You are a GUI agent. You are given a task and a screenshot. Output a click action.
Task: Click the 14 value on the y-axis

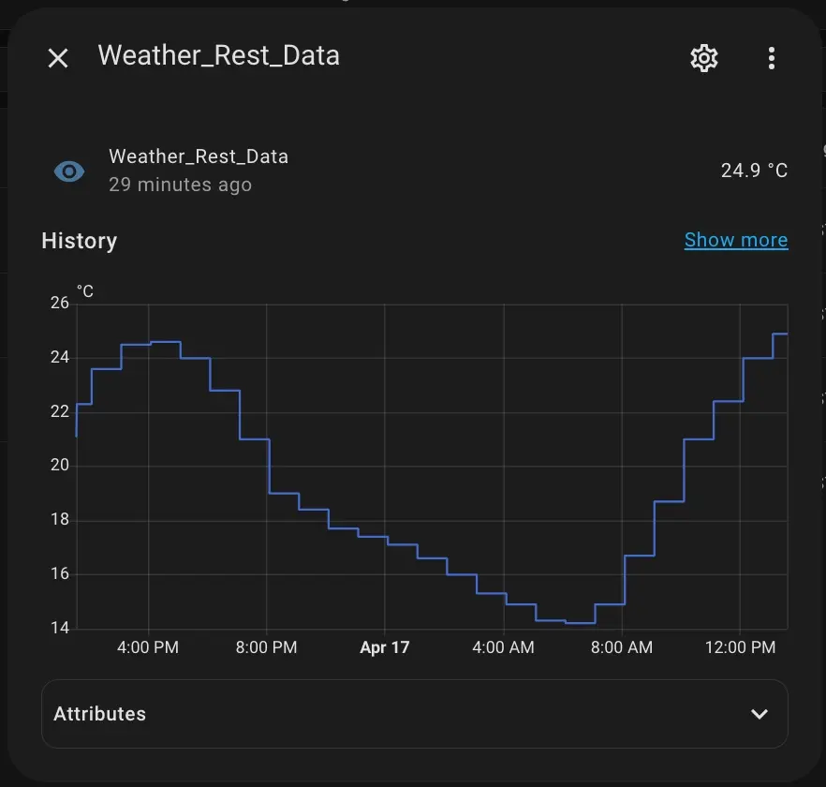coord(60,628)
